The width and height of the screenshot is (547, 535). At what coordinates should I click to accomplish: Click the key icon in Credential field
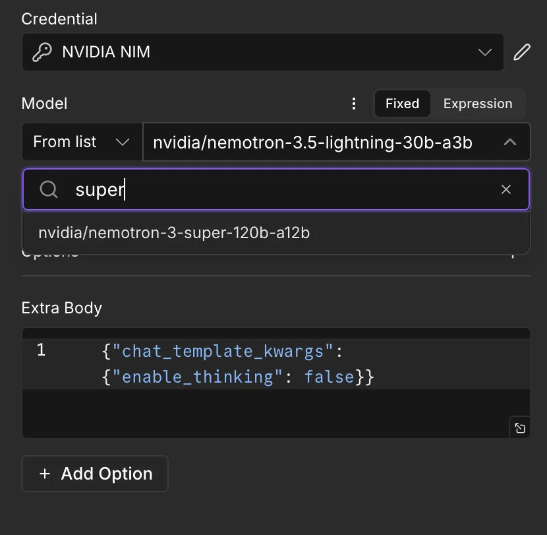coord(42,52)
